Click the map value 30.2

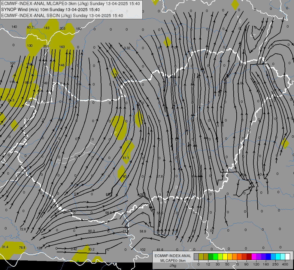pyautogui.click(x=91, y=249)
